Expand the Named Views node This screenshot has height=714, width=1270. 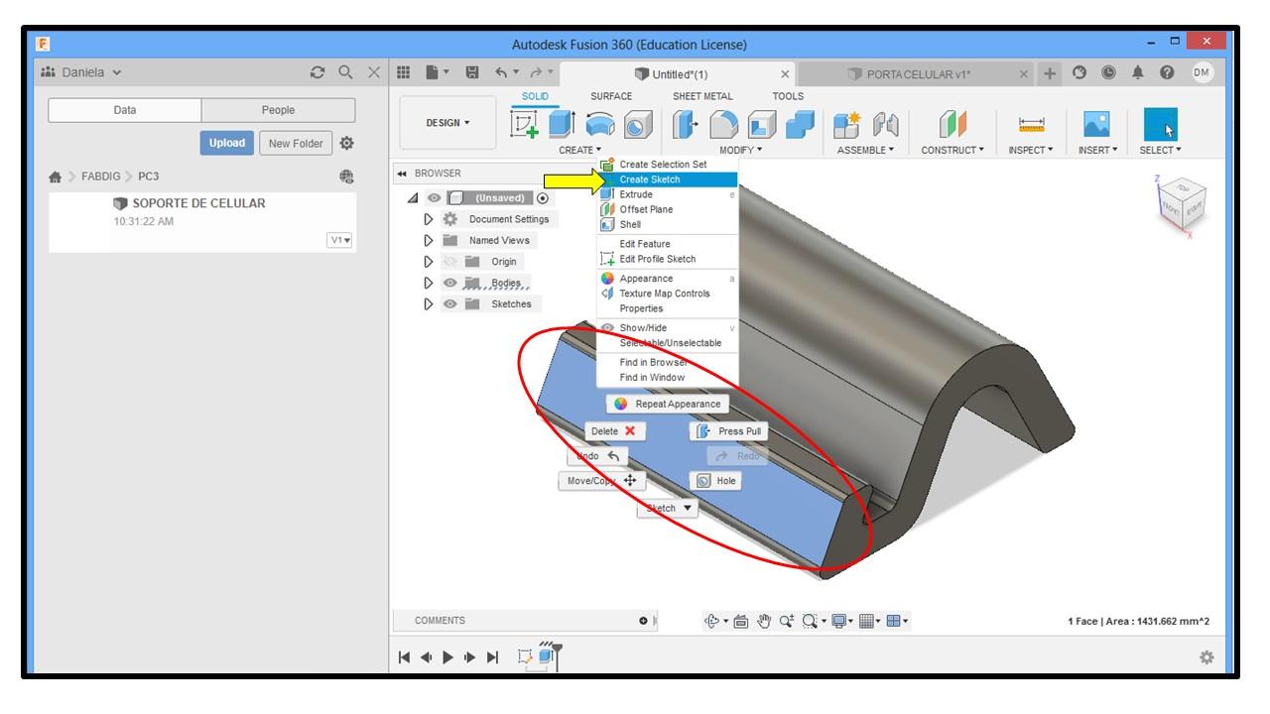[429, 241]
